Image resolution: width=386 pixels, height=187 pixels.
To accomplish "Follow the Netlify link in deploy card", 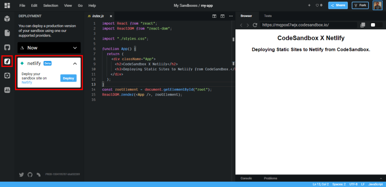I will pos(27,83).
